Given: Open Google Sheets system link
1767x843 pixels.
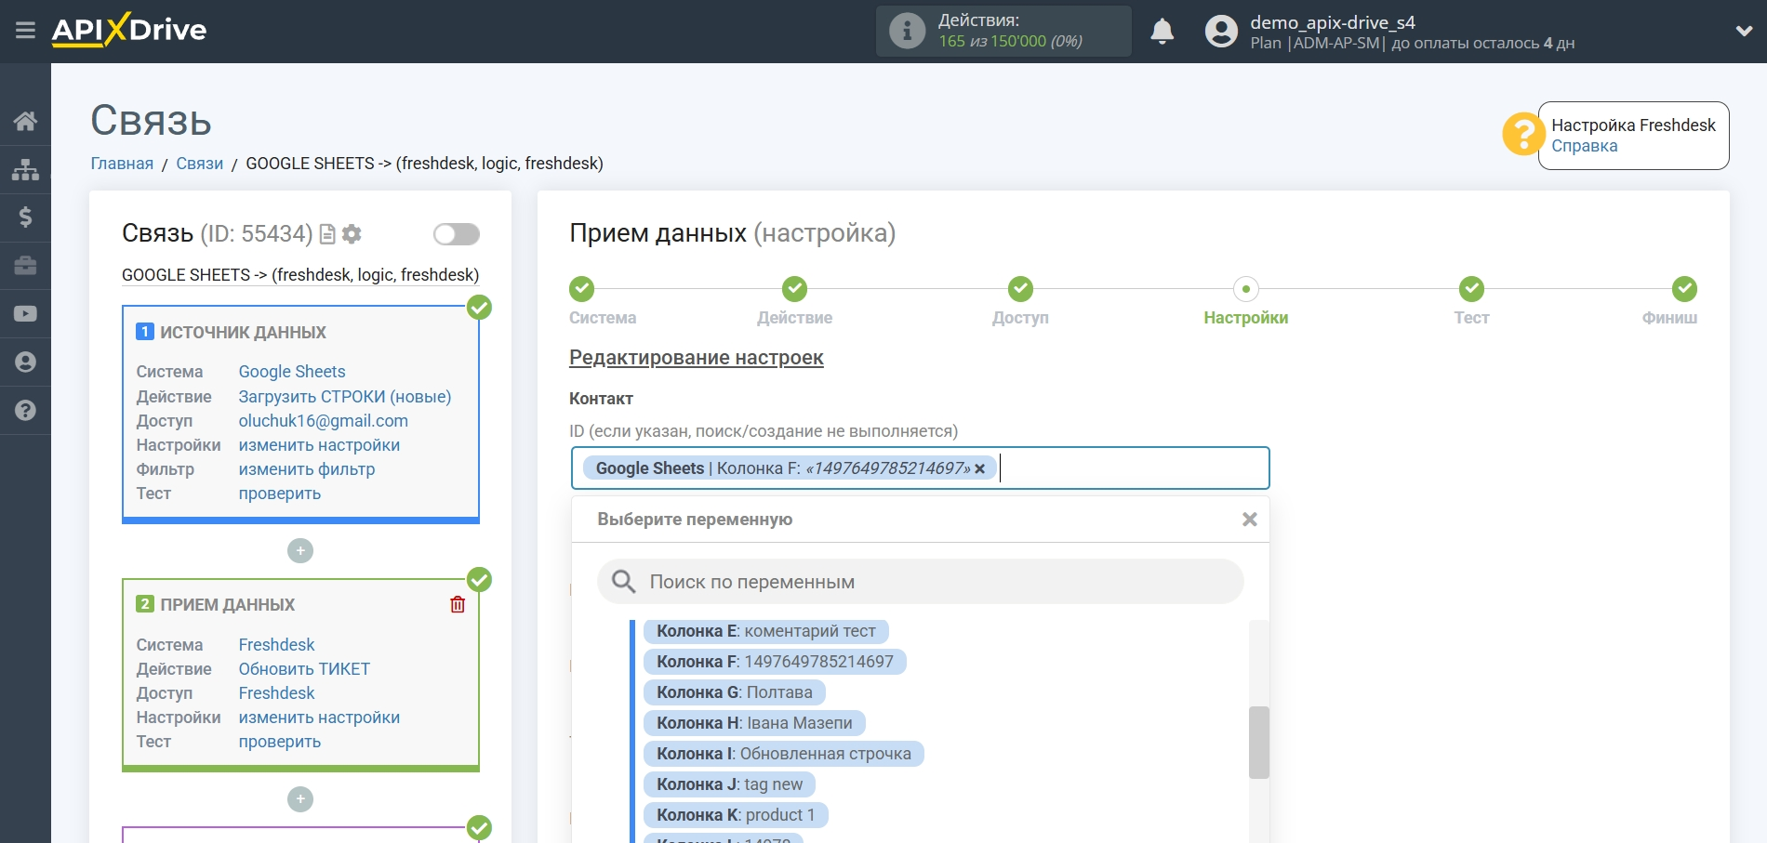Looking at the screenshot, I should click(292, 372).
